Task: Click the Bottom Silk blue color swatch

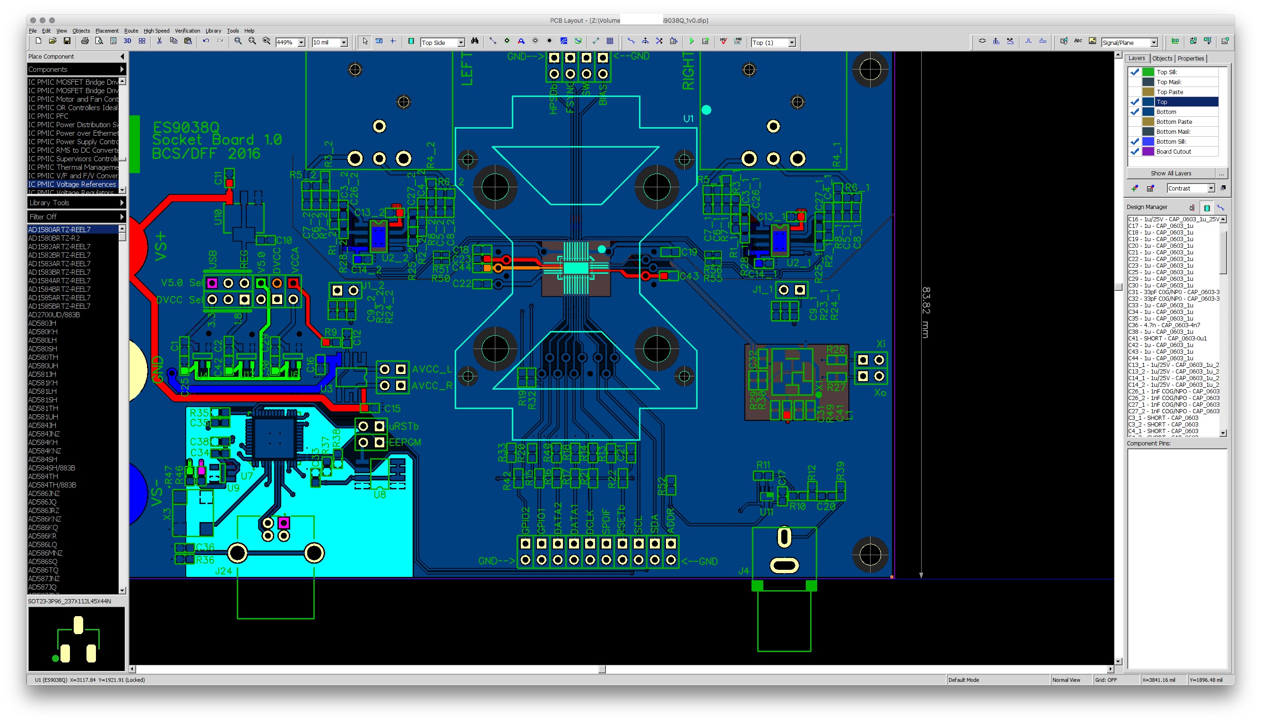Action: pyautogui.click(x=1148, y=141)
